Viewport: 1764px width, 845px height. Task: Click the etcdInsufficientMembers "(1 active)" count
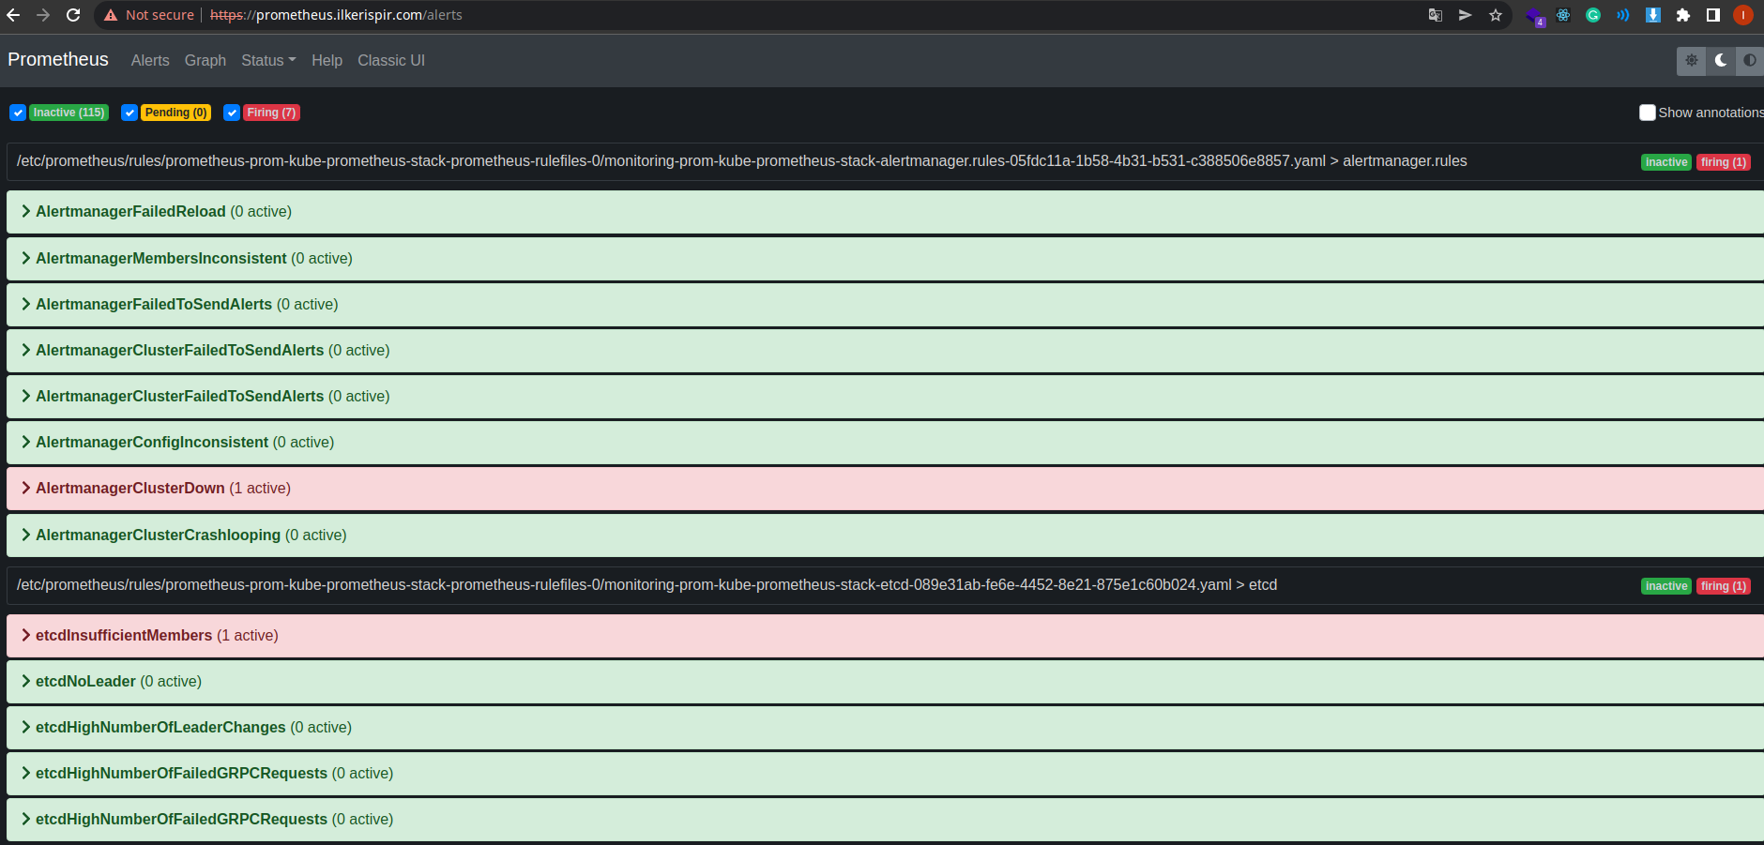pyautogui.click(x=248, y=635)
